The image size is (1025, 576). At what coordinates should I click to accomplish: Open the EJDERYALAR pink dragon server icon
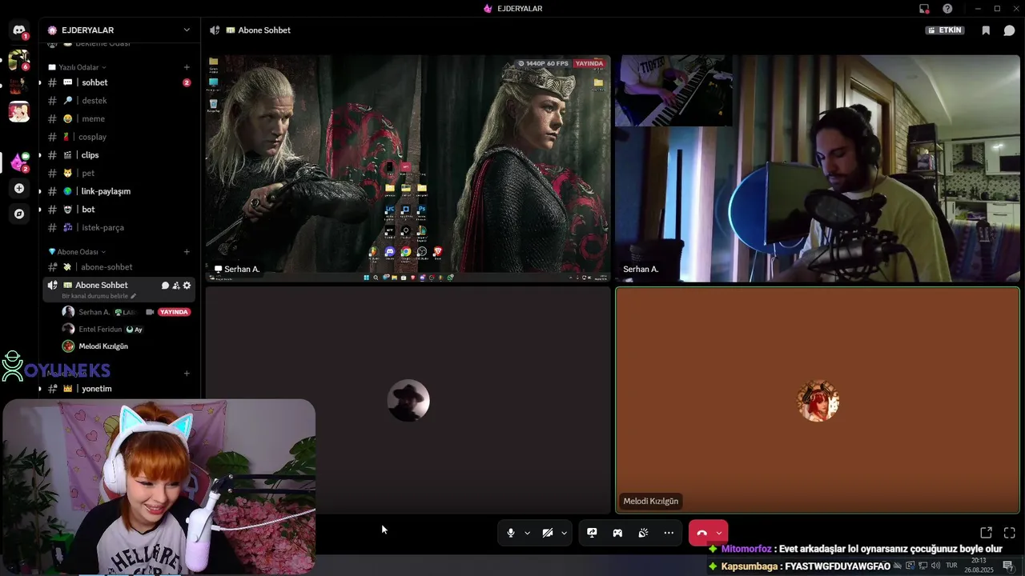(19, 162)
